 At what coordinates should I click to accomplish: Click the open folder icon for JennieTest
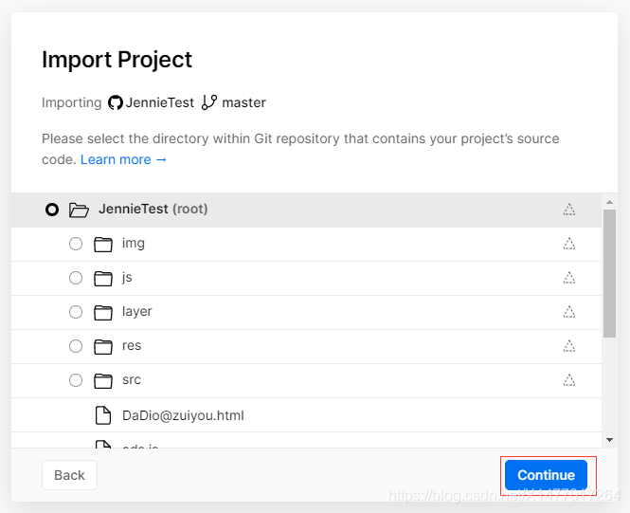(79, 210)
